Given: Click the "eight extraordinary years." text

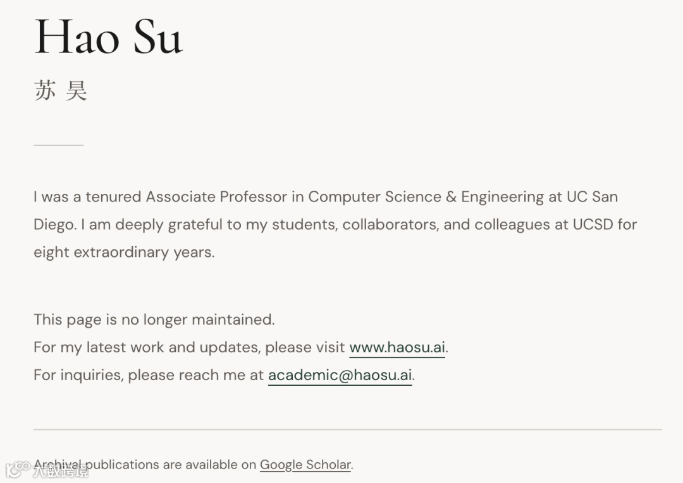Looking at the screenshot, I should tap(124, 253).
